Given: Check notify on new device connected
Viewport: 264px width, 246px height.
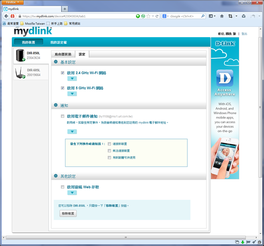Looking at the screenshot, I should tap(109, 144).
